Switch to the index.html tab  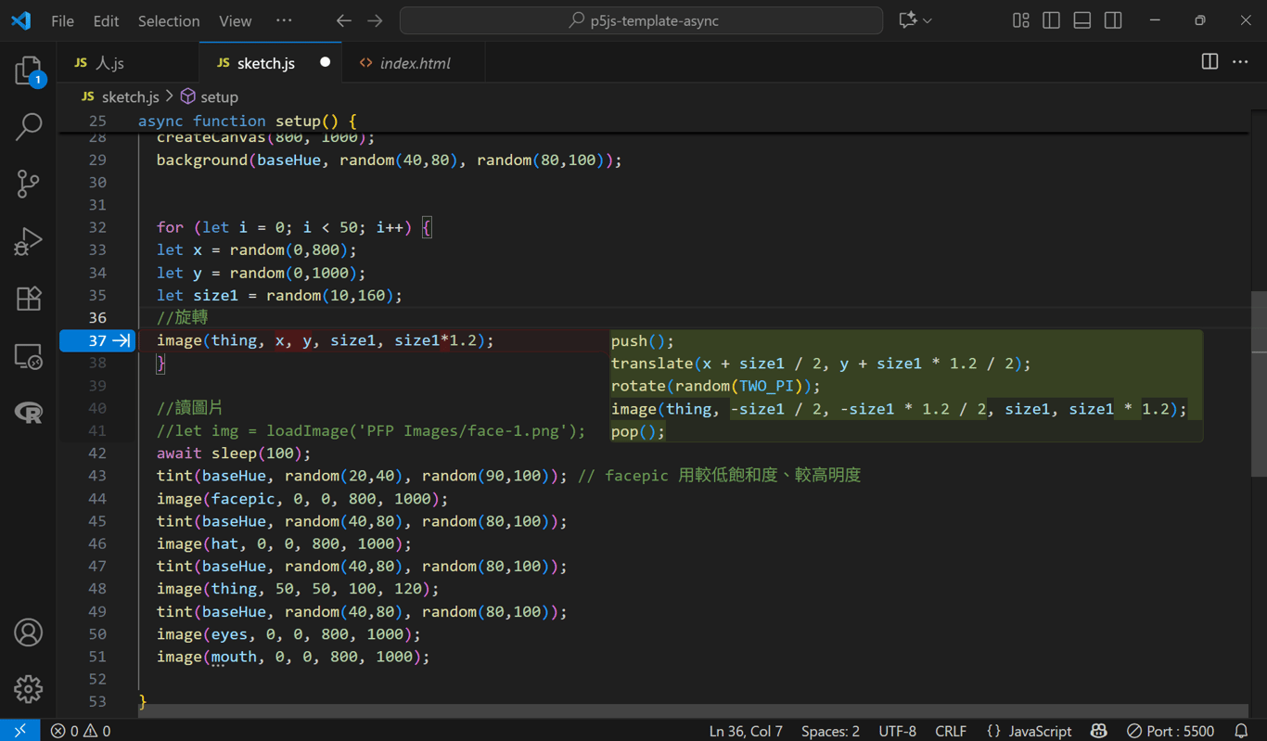click(x=414, y=63)
